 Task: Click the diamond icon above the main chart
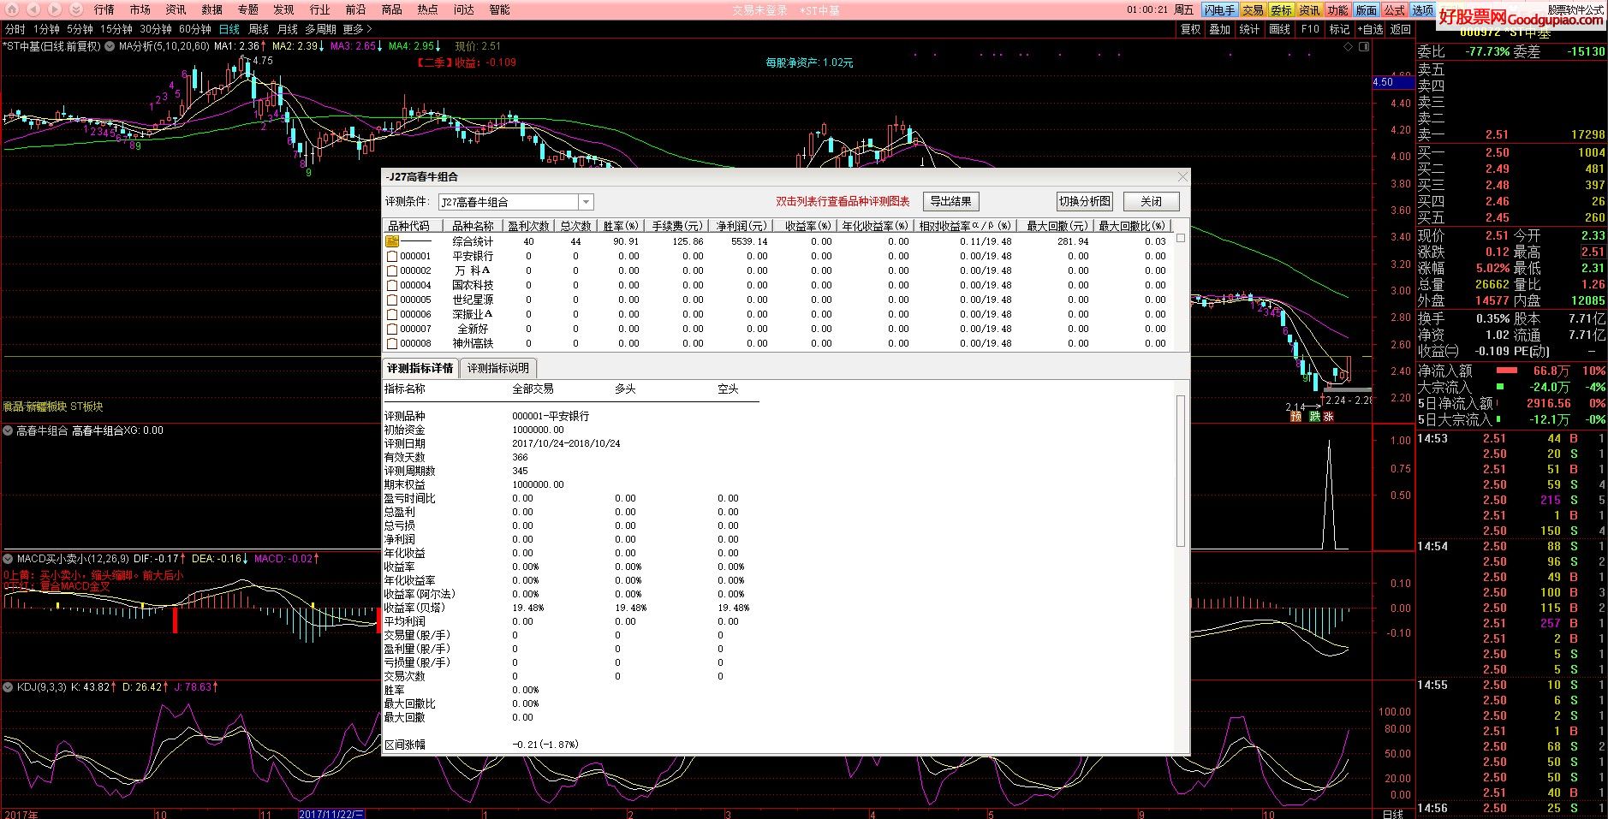[x=1349, y=46]
